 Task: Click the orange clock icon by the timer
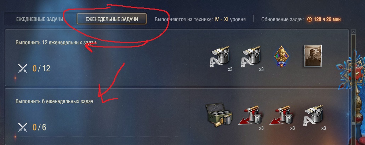309,19
